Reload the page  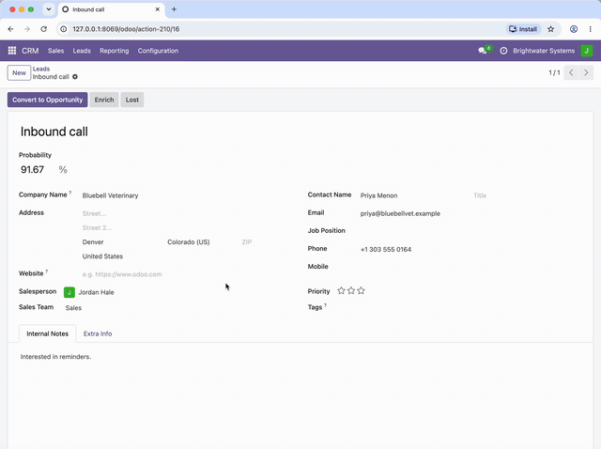click(x=44, y=29)
